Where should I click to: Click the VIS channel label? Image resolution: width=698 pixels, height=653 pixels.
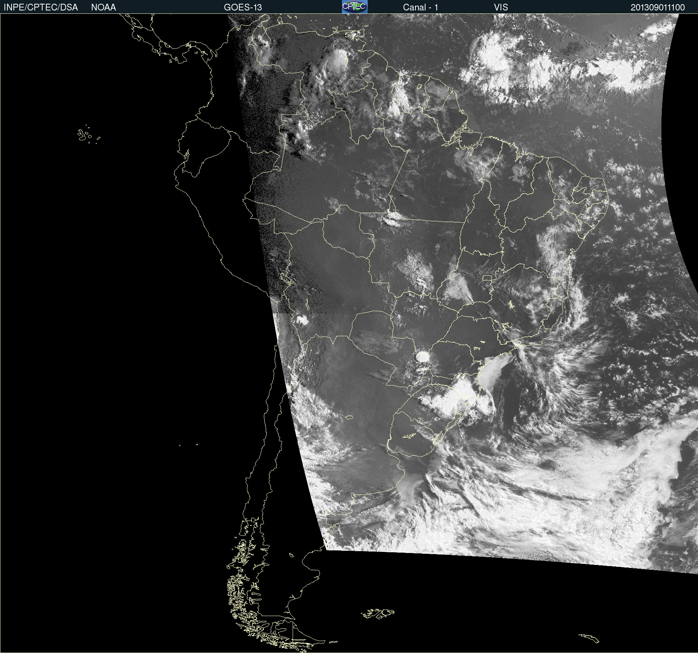coord(501,7)
